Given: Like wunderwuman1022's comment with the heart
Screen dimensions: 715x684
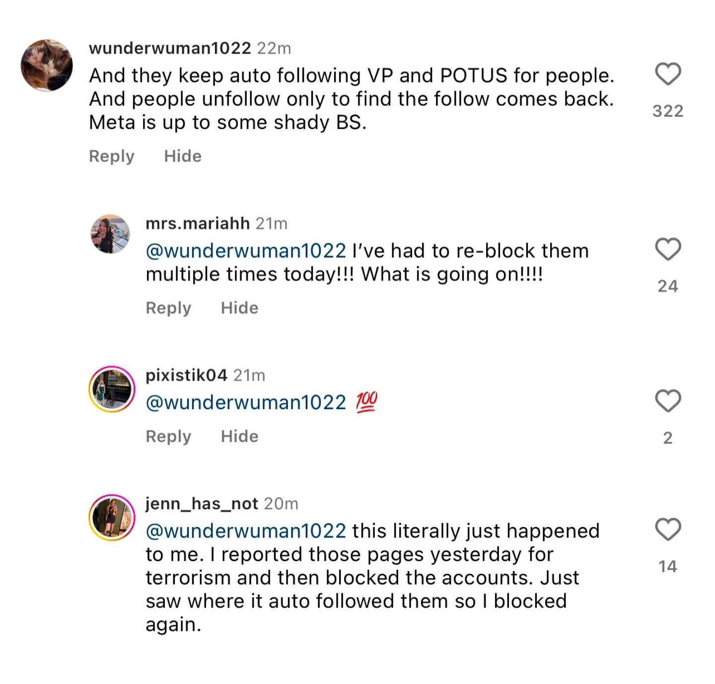Looking at the screenshot, I should tap(668, 74).
